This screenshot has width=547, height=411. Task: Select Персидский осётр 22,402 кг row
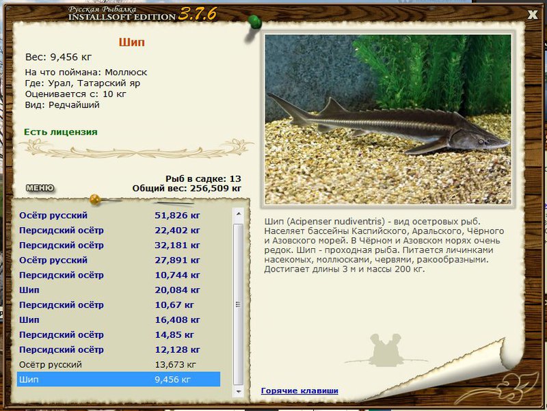click(x=118, y=230)
